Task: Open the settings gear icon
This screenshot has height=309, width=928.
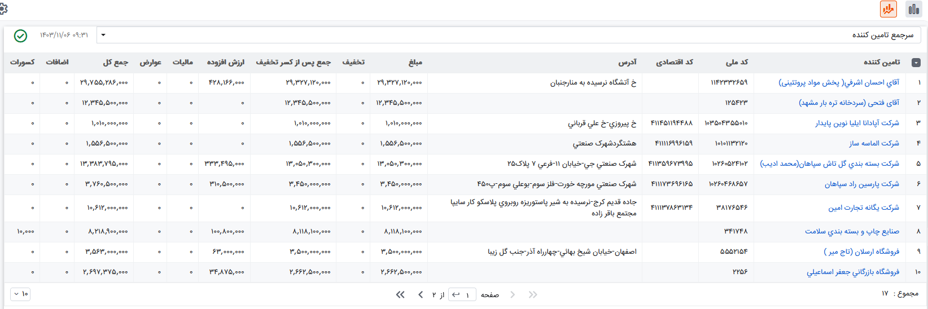Action: point(3,8)
